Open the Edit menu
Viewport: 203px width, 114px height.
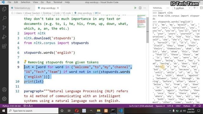[x=16, y=2]
